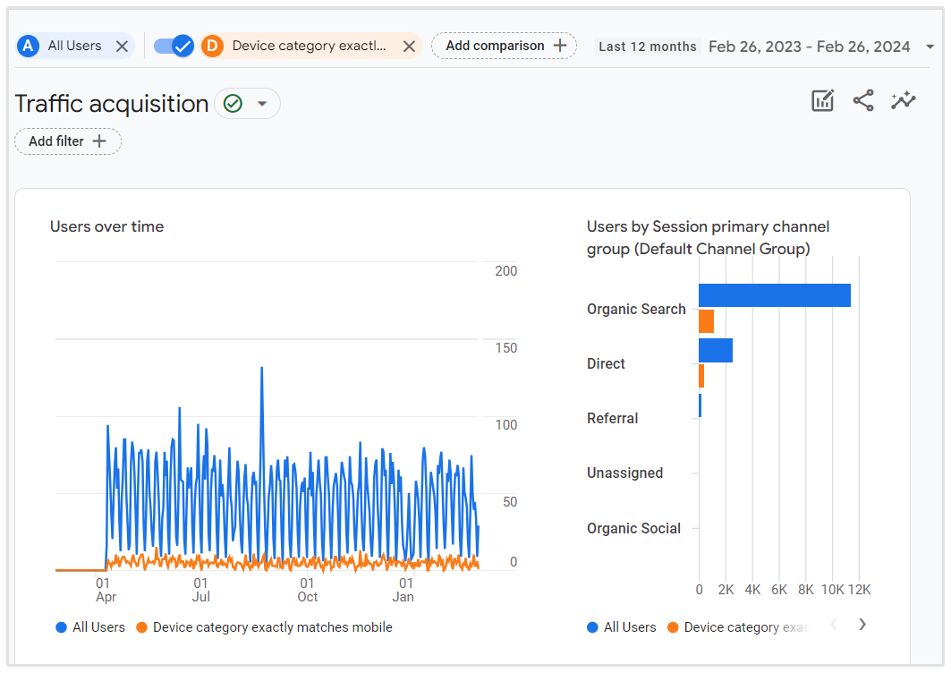Toggle the comparison switch off
The width and height of the screenshot is (951, 673).
[x=174, y=47]
